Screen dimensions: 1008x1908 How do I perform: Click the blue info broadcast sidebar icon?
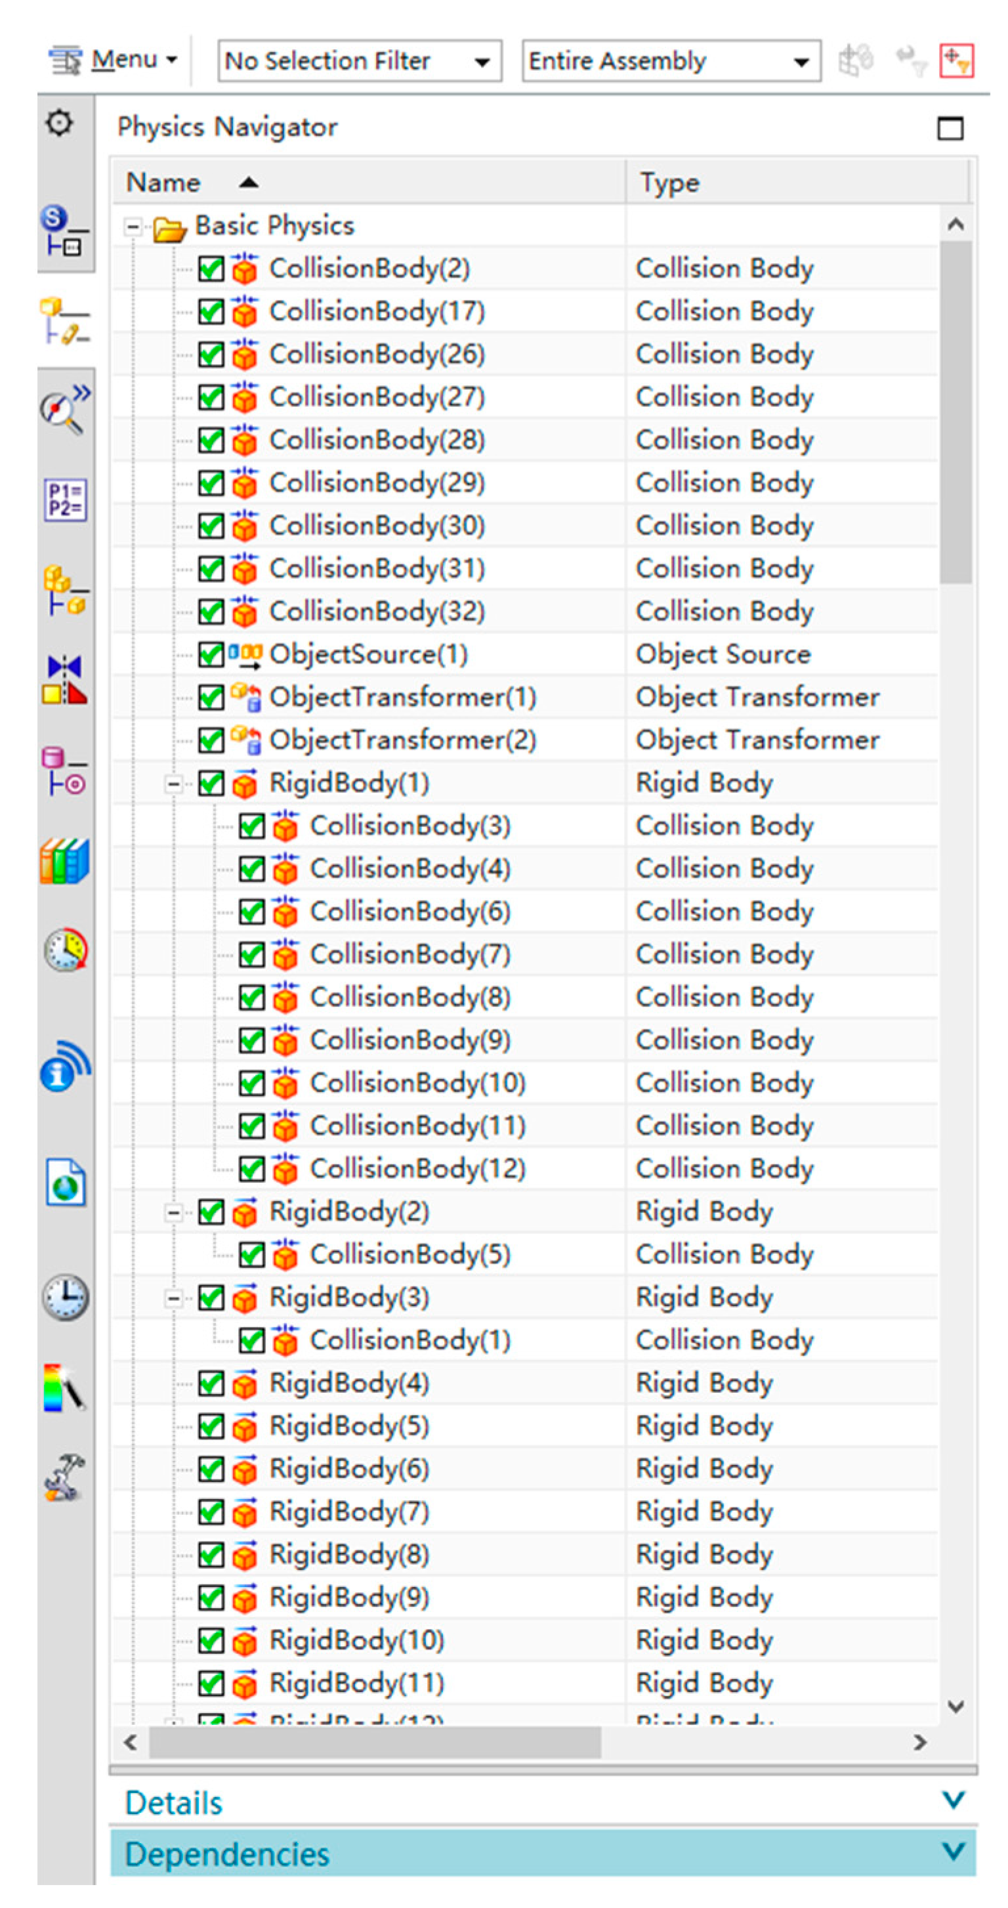[64, 1067]
